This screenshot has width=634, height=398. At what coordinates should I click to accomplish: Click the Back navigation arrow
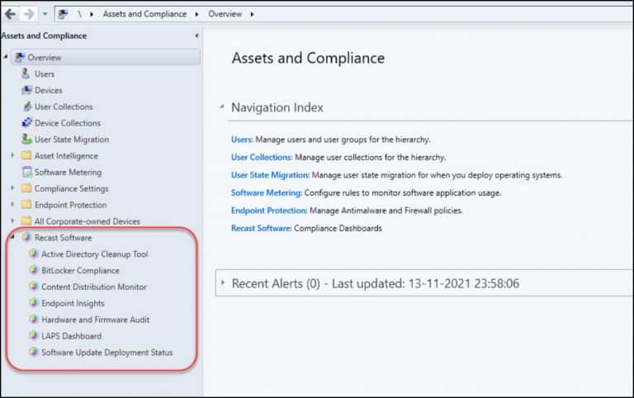[x=10, y=14]
